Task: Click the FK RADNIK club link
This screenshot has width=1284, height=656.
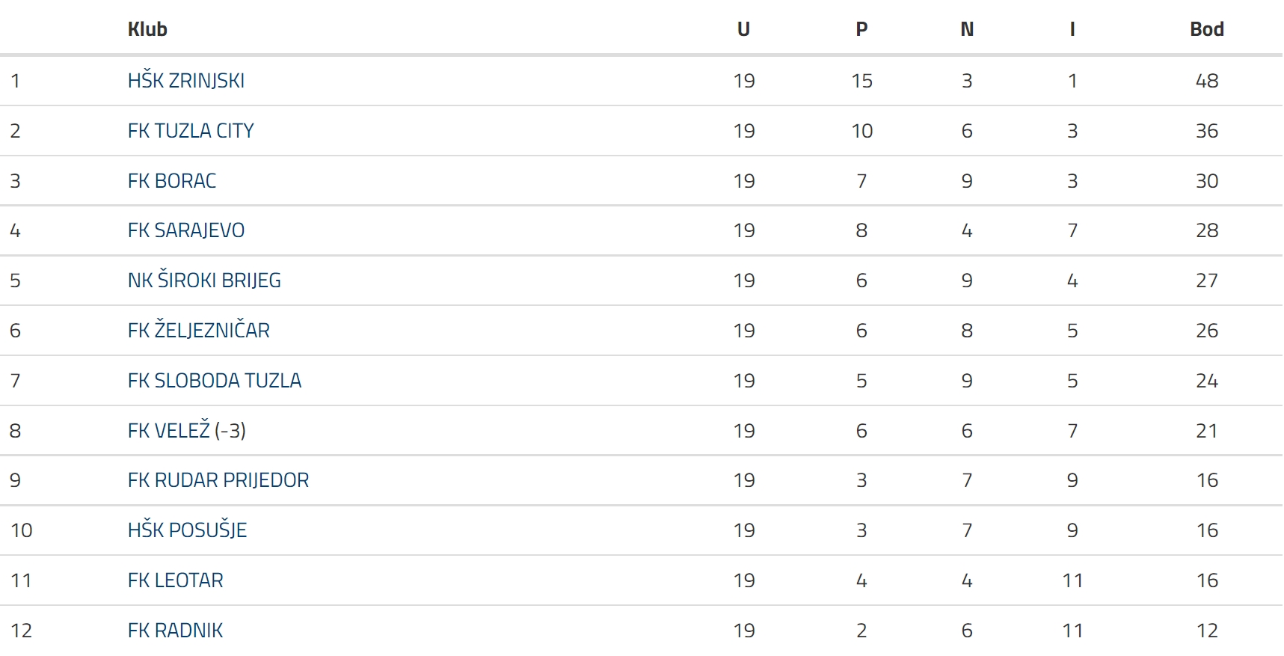Action: point(175,631)
